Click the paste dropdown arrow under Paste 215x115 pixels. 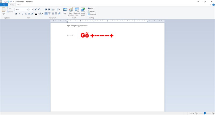[x=3, y=15]
